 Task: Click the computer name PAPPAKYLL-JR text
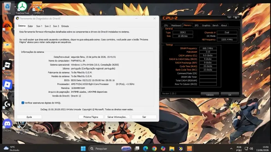(78, 61)
